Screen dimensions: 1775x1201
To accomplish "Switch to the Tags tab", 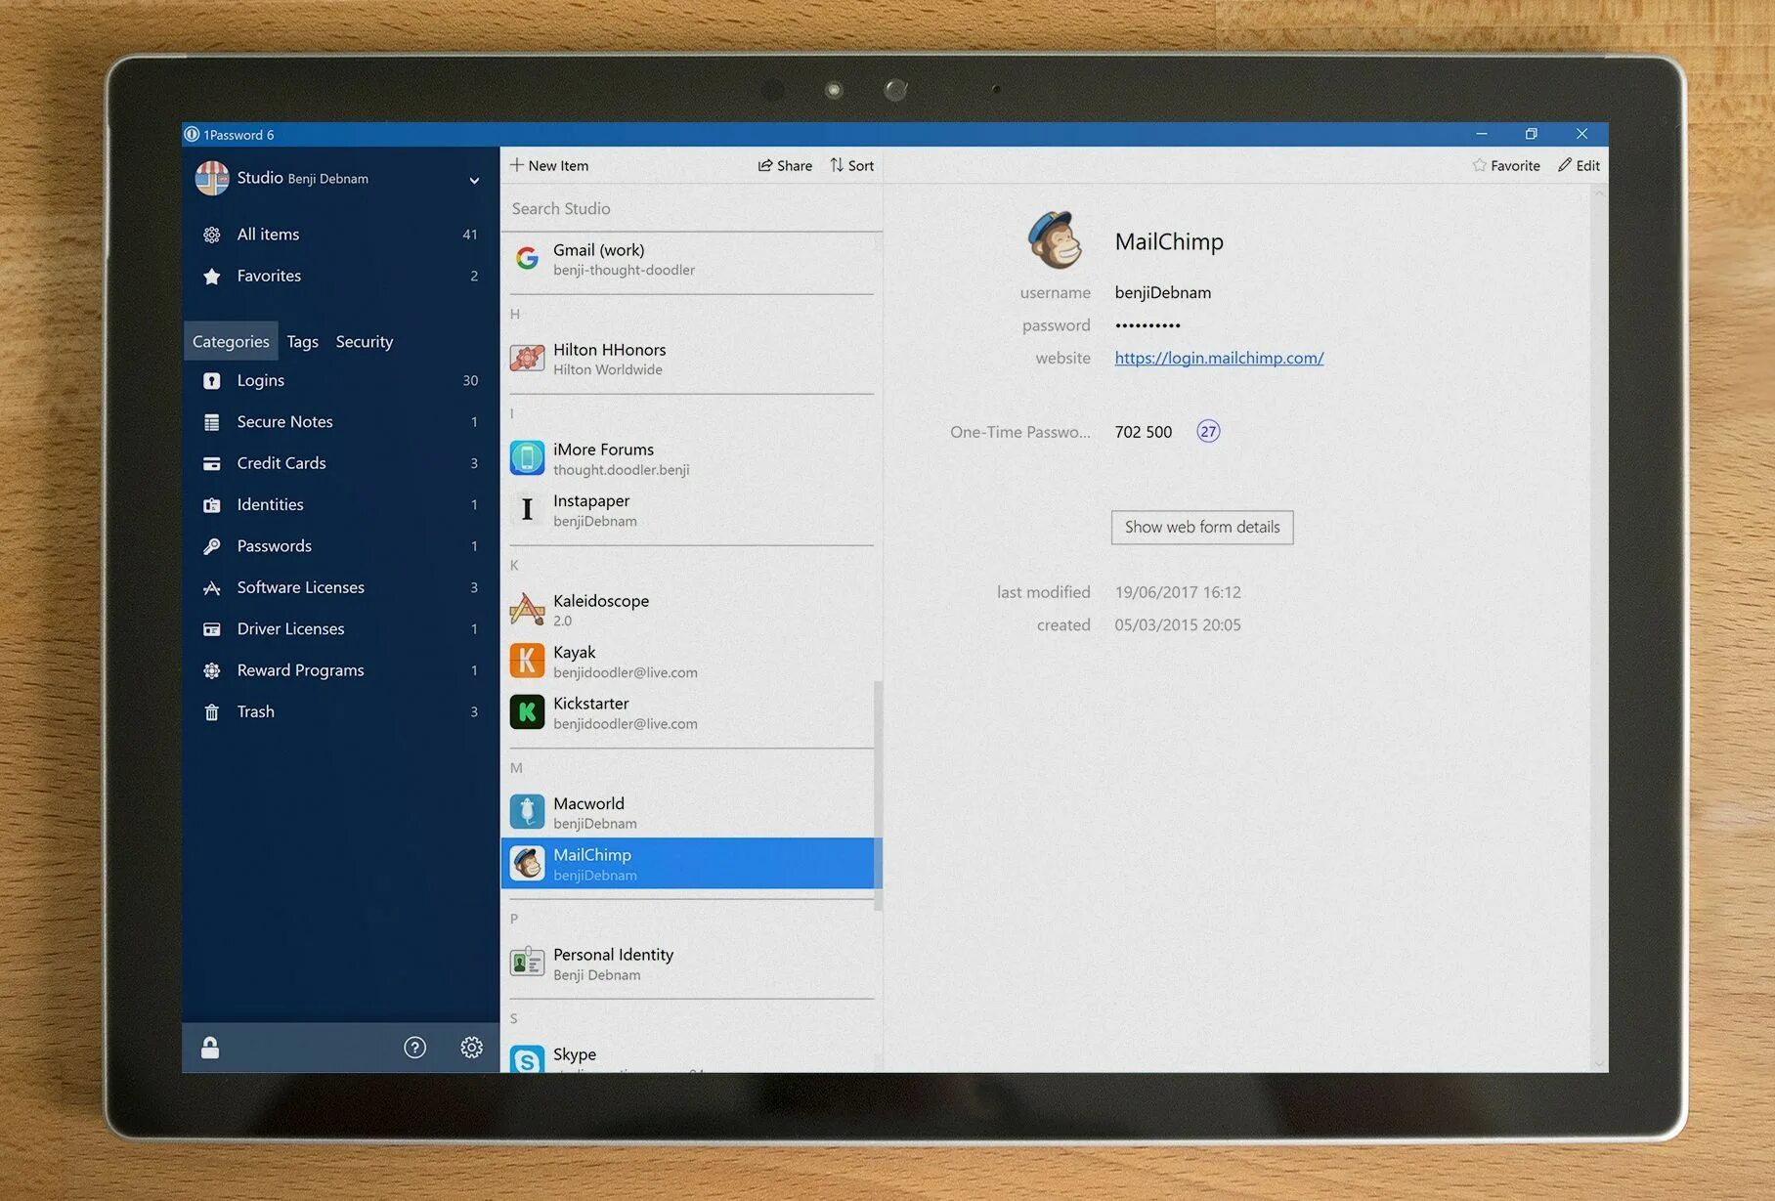I will pyautogui.click(x=303, y=341).
